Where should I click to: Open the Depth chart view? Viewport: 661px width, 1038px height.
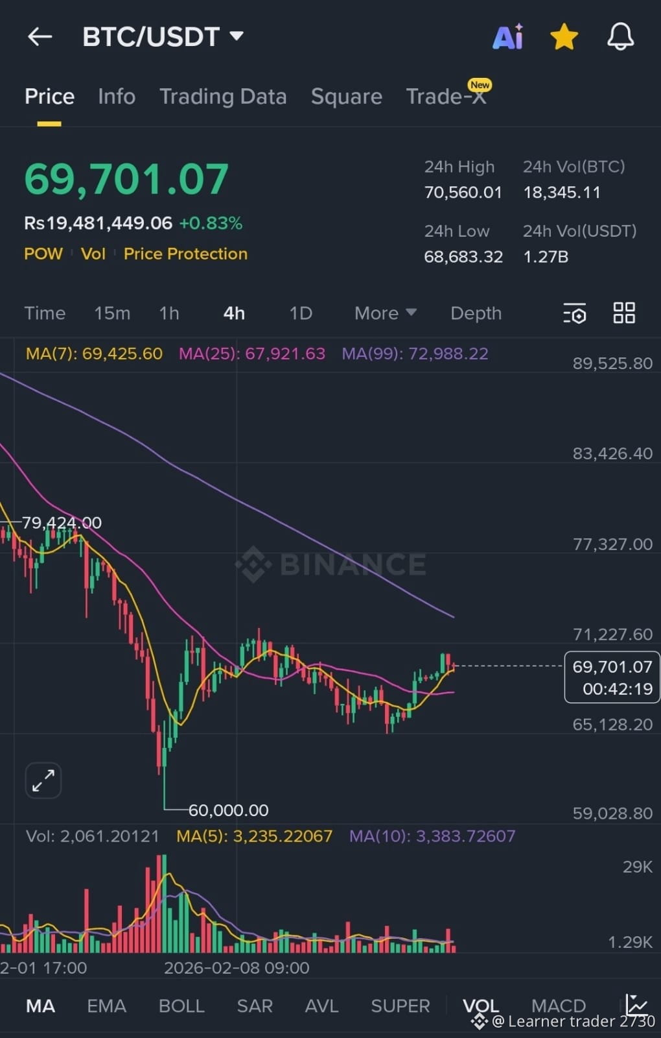point(476,313)
